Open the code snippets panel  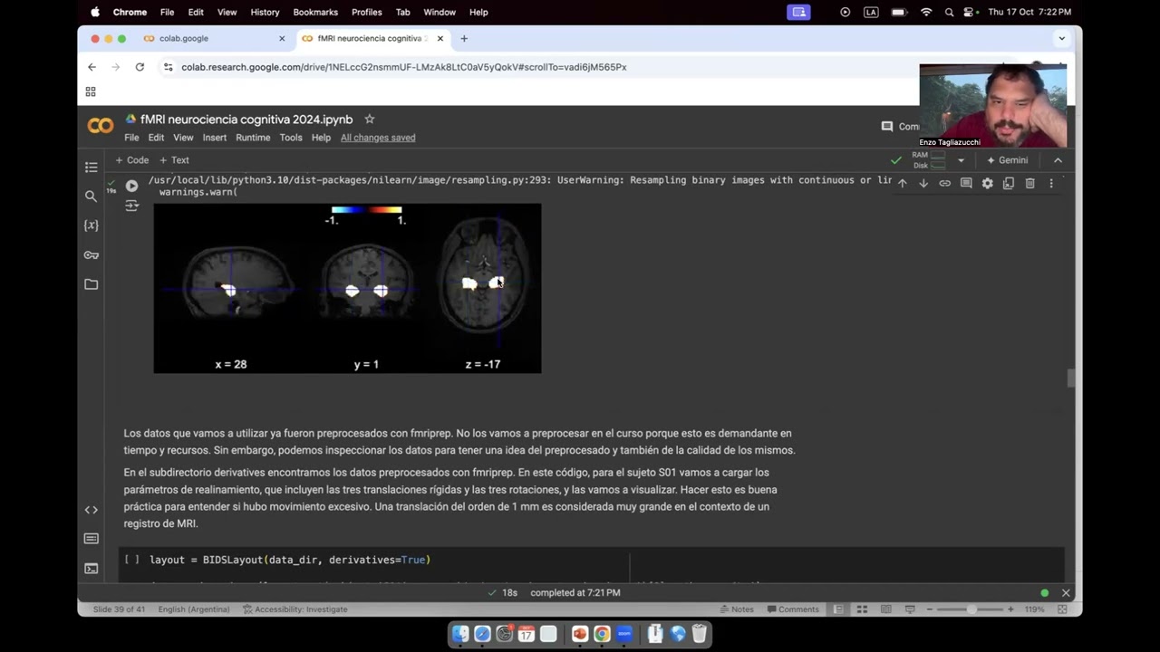[91, 510]
